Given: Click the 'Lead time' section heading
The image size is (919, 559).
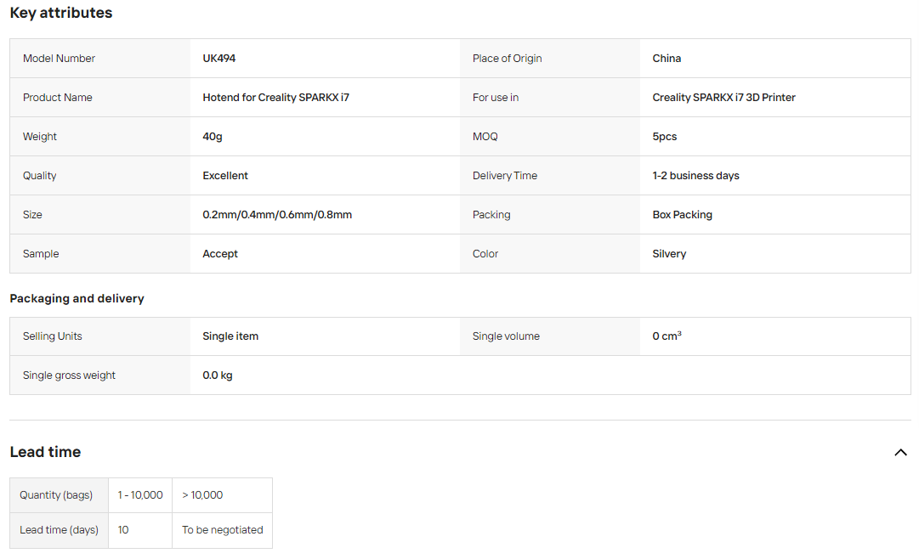Looking at the screenshot, I should coord(45,452).
